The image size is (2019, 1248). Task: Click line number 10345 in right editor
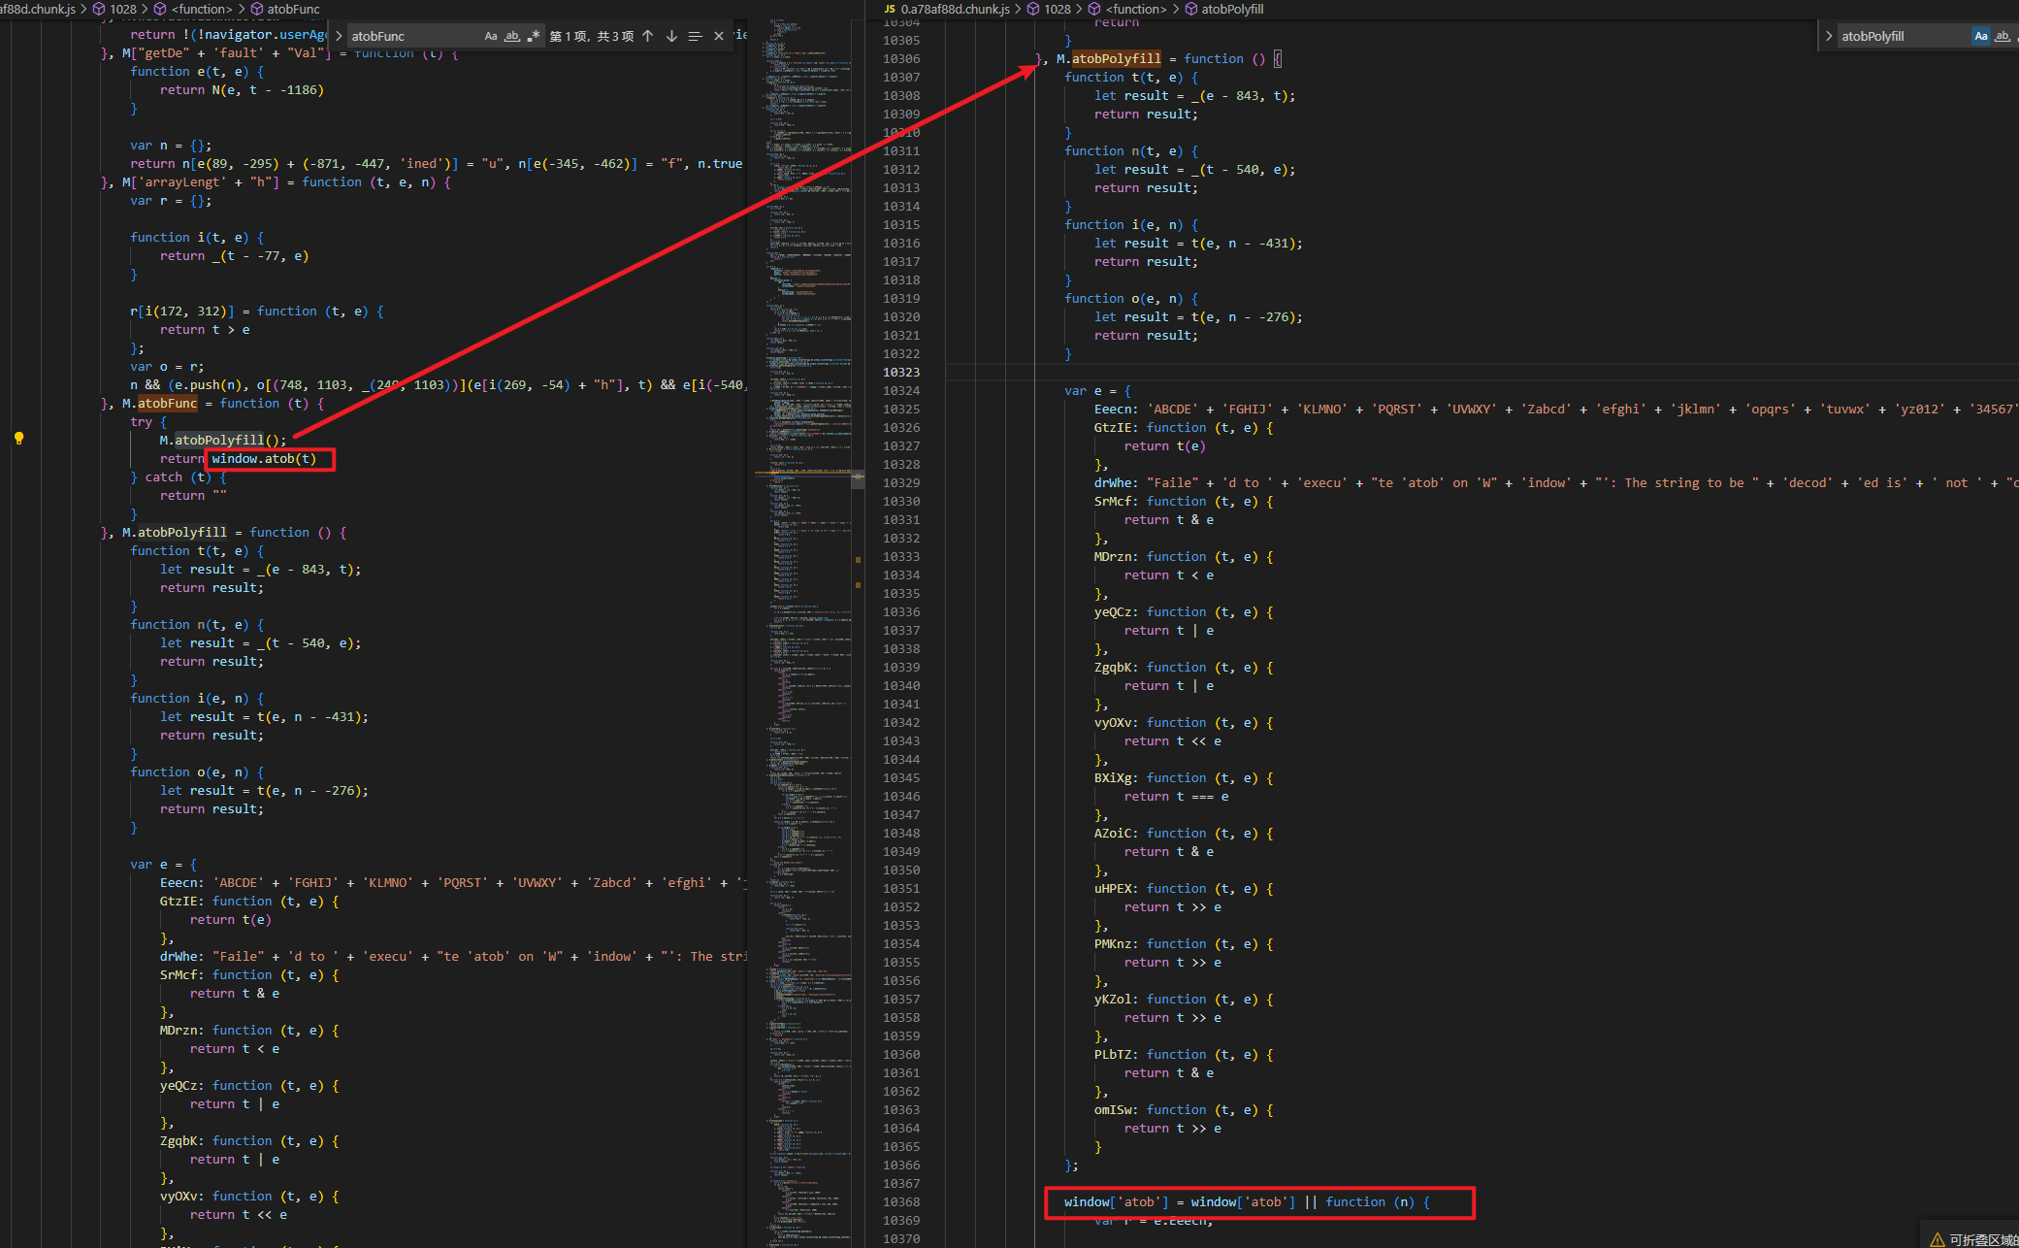click(x=901, y=777)
